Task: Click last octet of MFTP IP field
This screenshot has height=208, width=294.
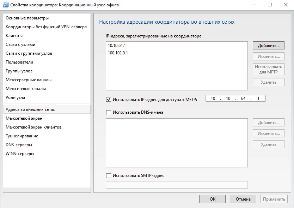Action: 258,99
